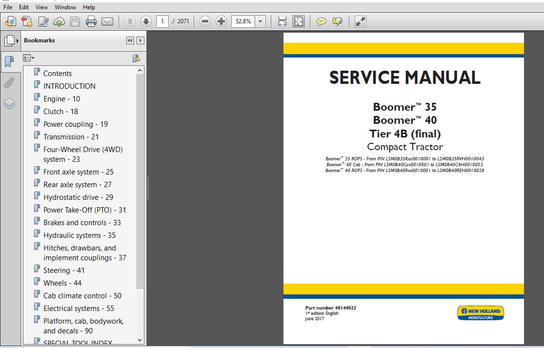Screen dimensions: 544x348
Task: Select Transmission - 21 bookmark
Action: 71,137
